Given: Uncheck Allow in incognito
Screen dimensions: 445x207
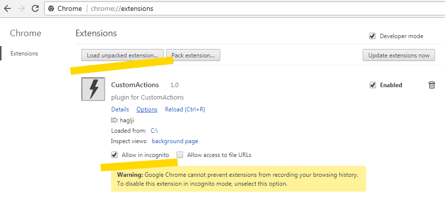Looking at the screenshot, I should click(x=115, y=155).
